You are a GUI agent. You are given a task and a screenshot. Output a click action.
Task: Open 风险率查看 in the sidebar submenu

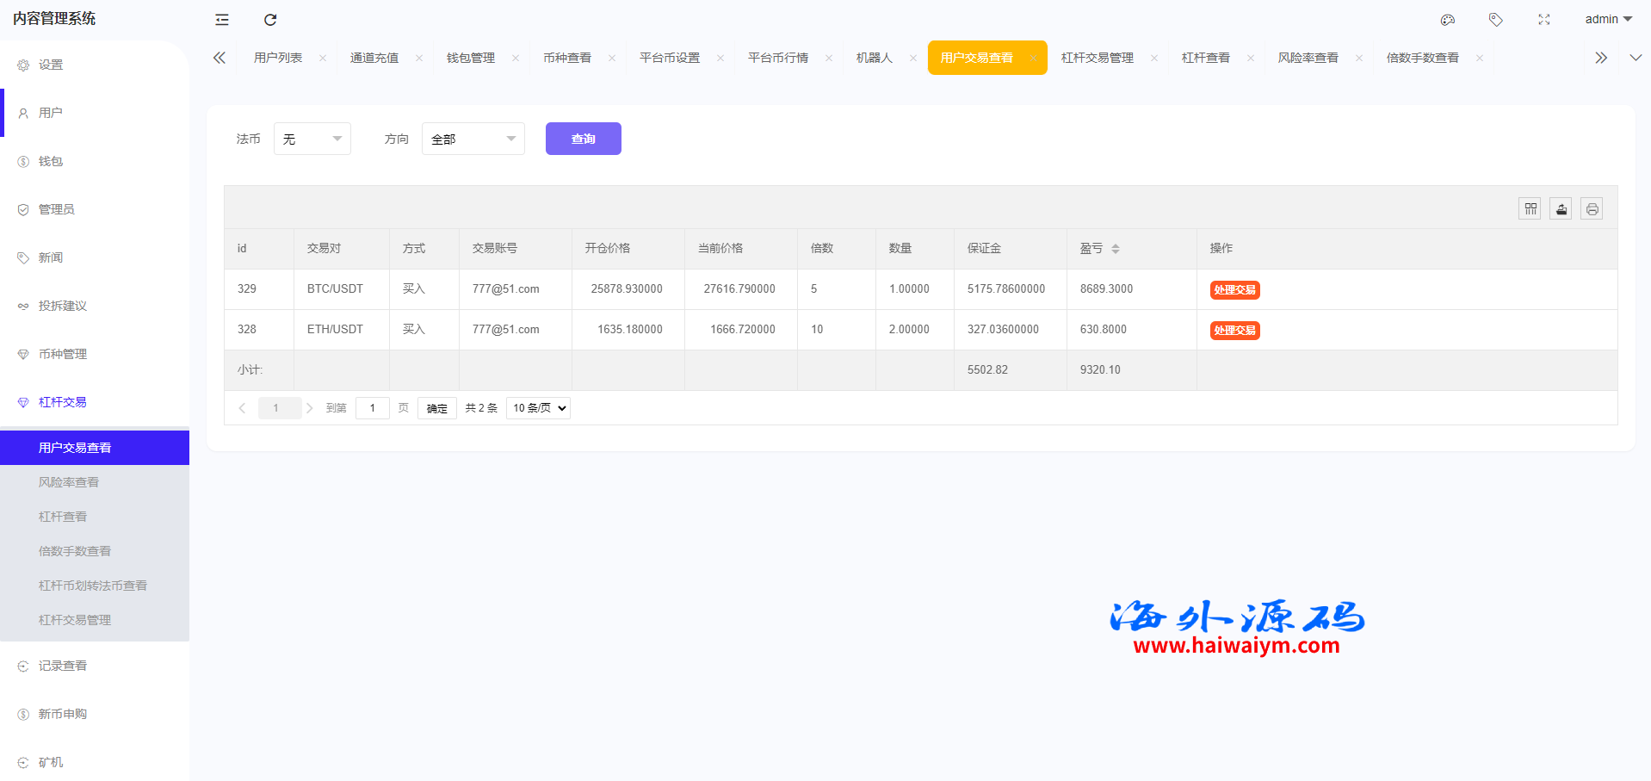tap(69, 482)
